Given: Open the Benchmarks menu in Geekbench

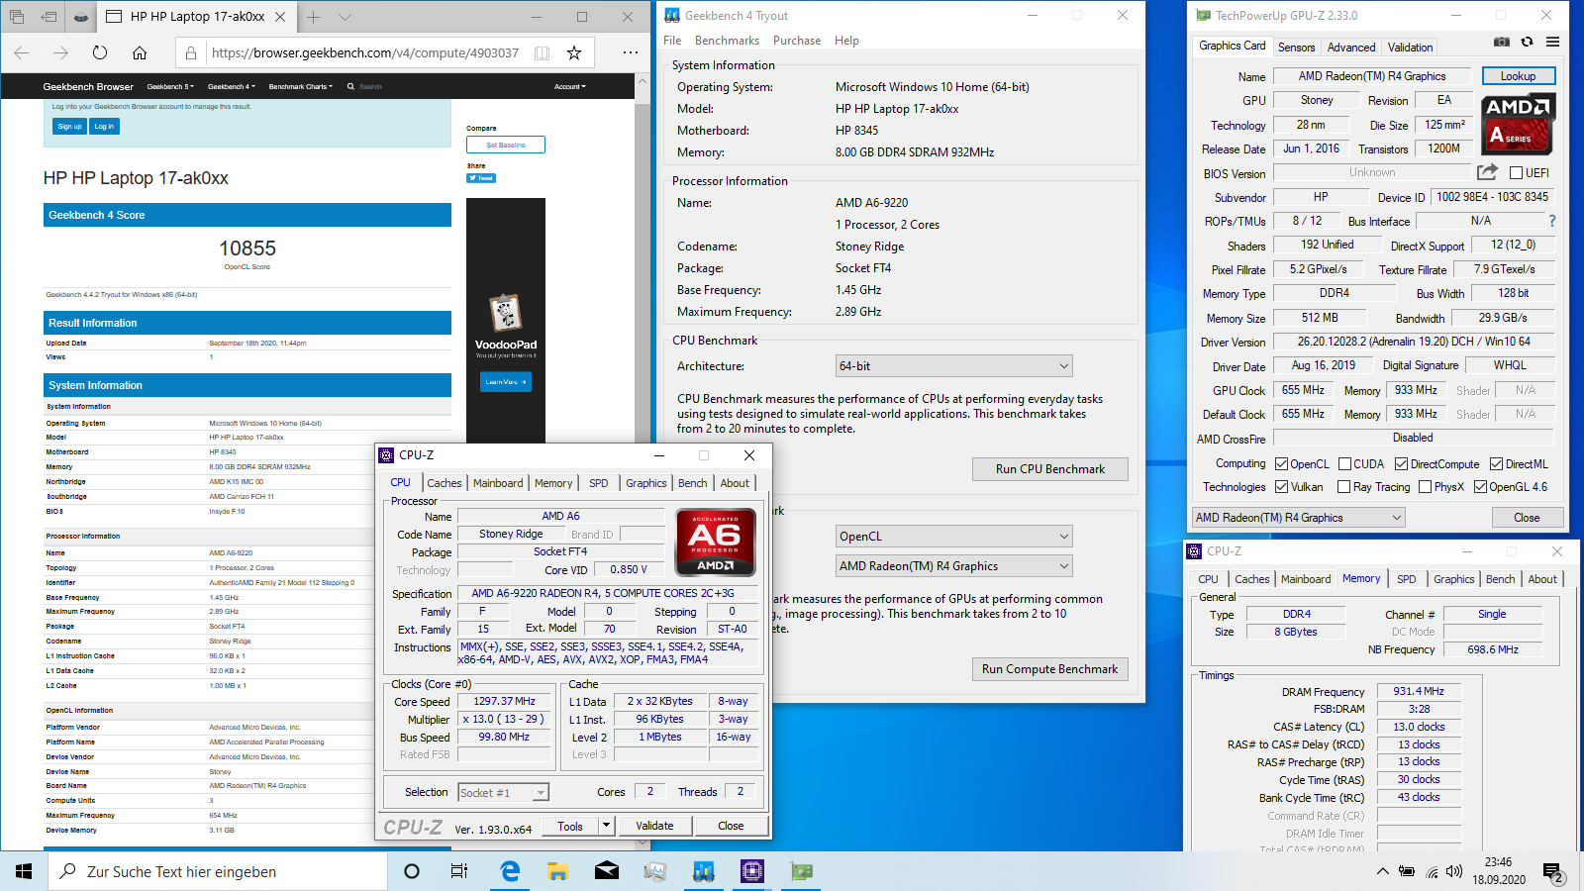Looking at the screenshot, I should pos(727,41).
